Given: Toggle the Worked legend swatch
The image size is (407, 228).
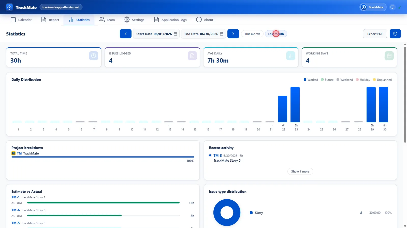Looking at the screenshot, I should [305, 80].
